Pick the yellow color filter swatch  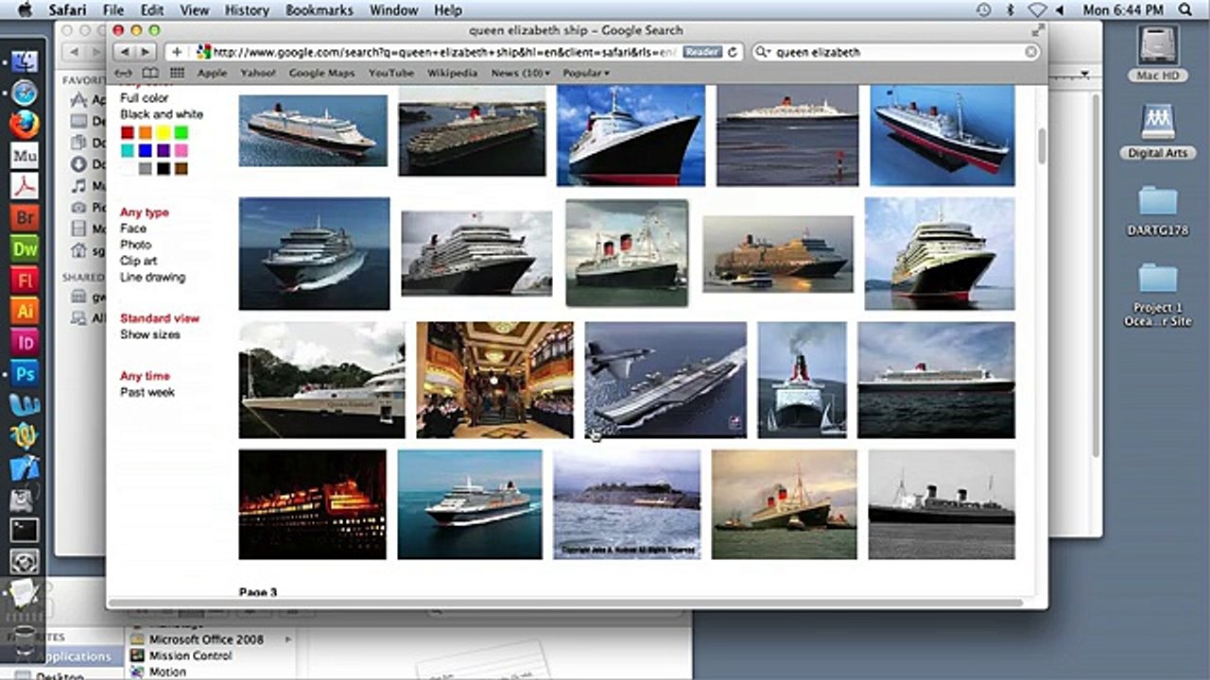164,133
